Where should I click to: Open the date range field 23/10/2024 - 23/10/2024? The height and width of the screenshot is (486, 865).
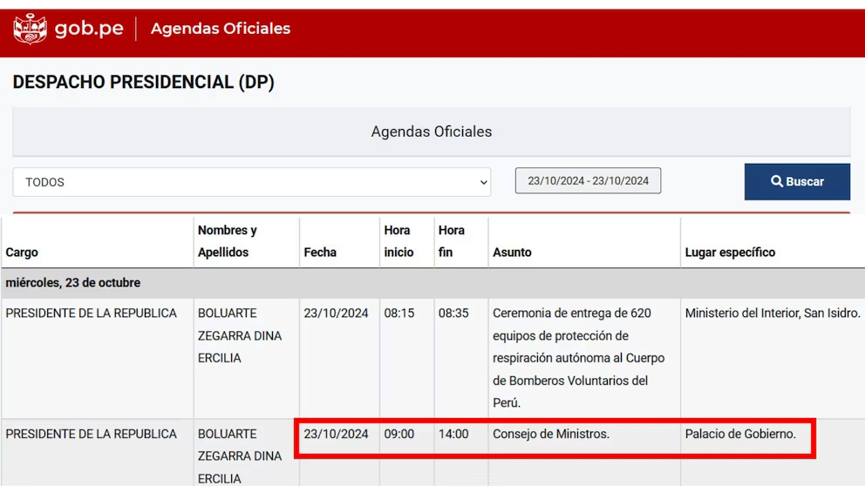(x=588, y=181)
